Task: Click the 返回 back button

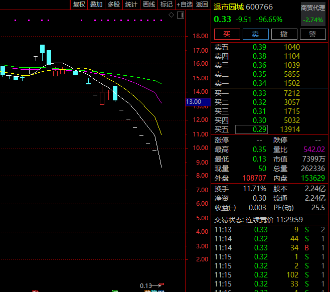Action: [202, 5]
